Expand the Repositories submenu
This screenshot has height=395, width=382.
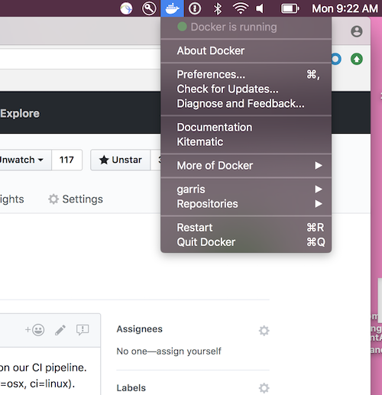(x=246, y=204)
